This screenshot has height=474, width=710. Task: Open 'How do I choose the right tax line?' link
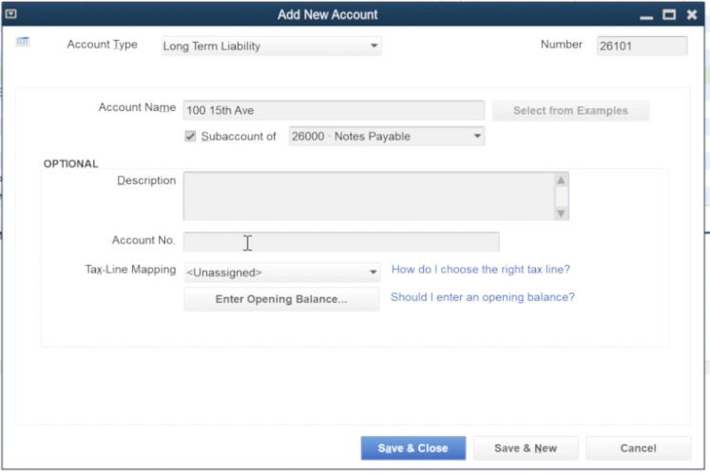481,270
